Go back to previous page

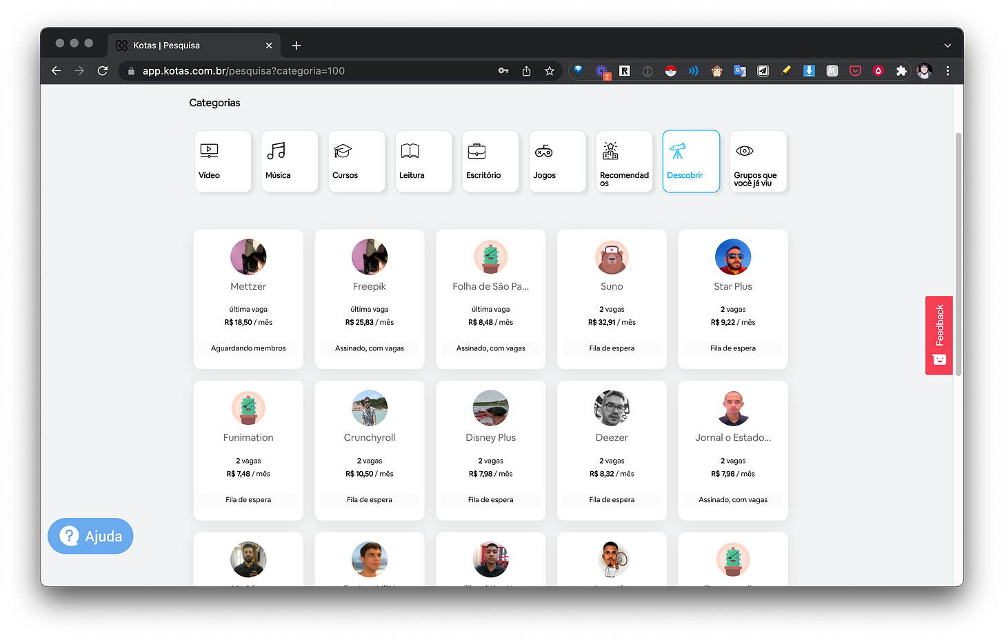click(57, 70)
